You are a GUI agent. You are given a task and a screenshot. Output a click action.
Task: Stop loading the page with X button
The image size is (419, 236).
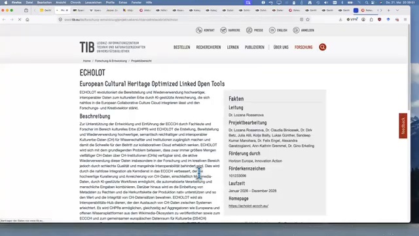(x=20, y=20)
